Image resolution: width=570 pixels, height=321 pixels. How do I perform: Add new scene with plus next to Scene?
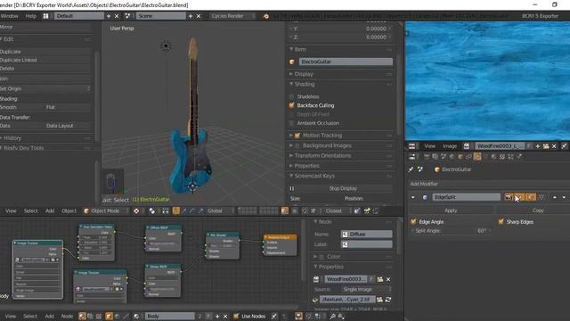coord(190,16)
